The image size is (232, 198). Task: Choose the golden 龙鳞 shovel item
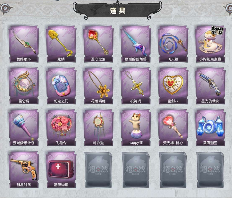click(x=61, y=44)
